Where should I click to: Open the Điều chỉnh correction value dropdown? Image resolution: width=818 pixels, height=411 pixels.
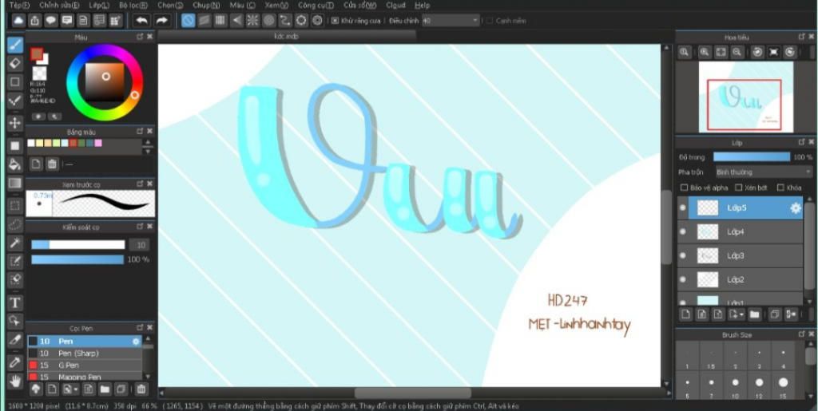(x=451, y=21)
